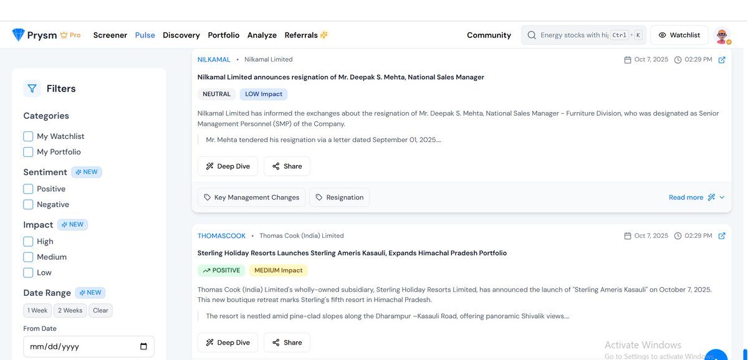Open the Screener tab
Screen dimensions: 748x360
tap(110, 36)
